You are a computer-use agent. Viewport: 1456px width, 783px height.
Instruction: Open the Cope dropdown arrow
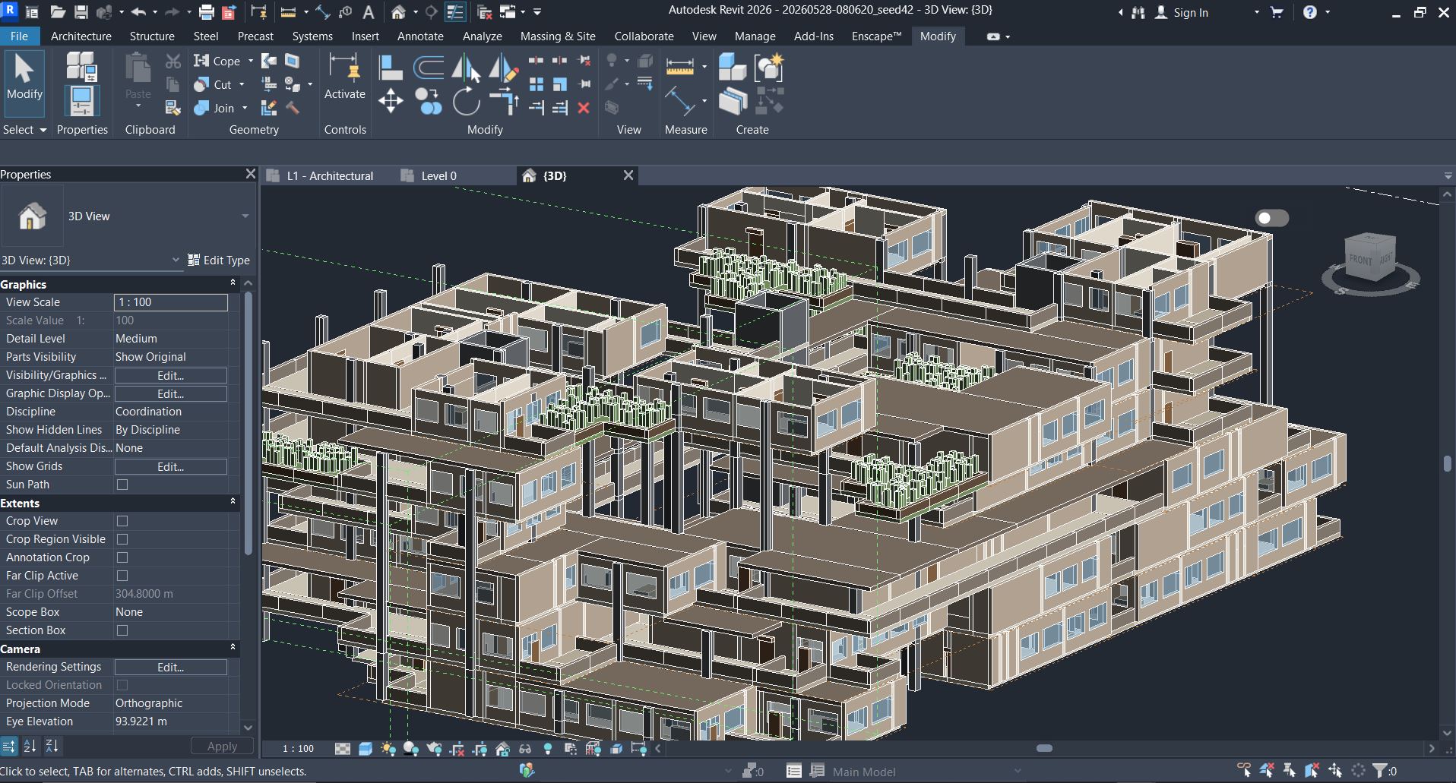pyautogui.click(x=251, y=61)
